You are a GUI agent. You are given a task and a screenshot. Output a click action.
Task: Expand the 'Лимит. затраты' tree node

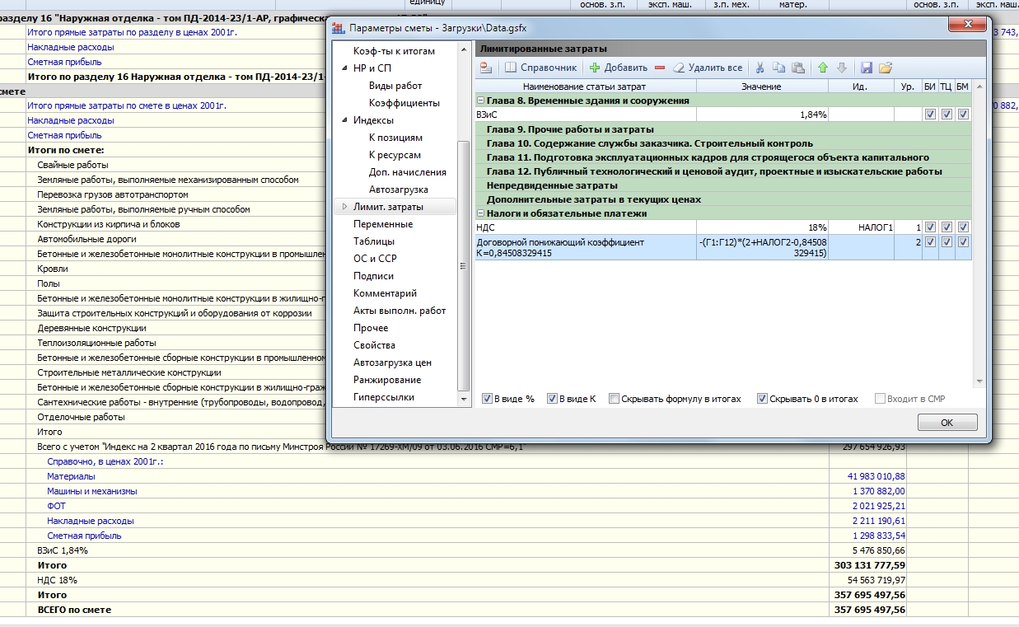(345, 207)
